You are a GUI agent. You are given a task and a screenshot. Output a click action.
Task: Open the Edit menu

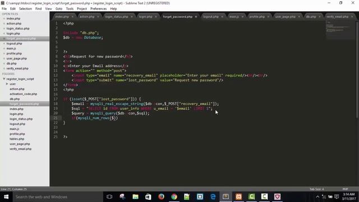(13, 9)
